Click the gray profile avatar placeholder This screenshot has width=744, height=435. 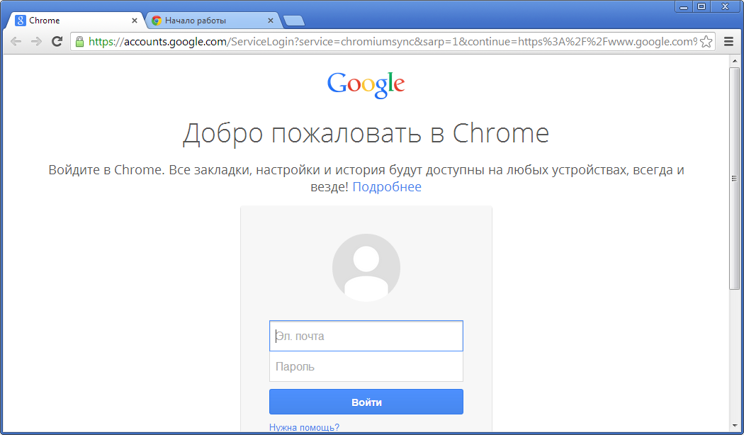pos(366,268)
